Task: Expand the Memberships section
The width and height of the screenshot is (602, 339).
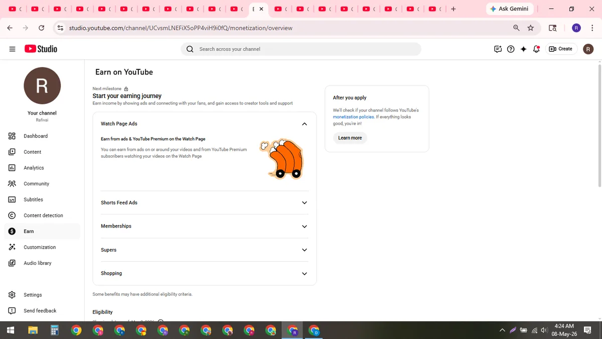Action: point(304,227)
